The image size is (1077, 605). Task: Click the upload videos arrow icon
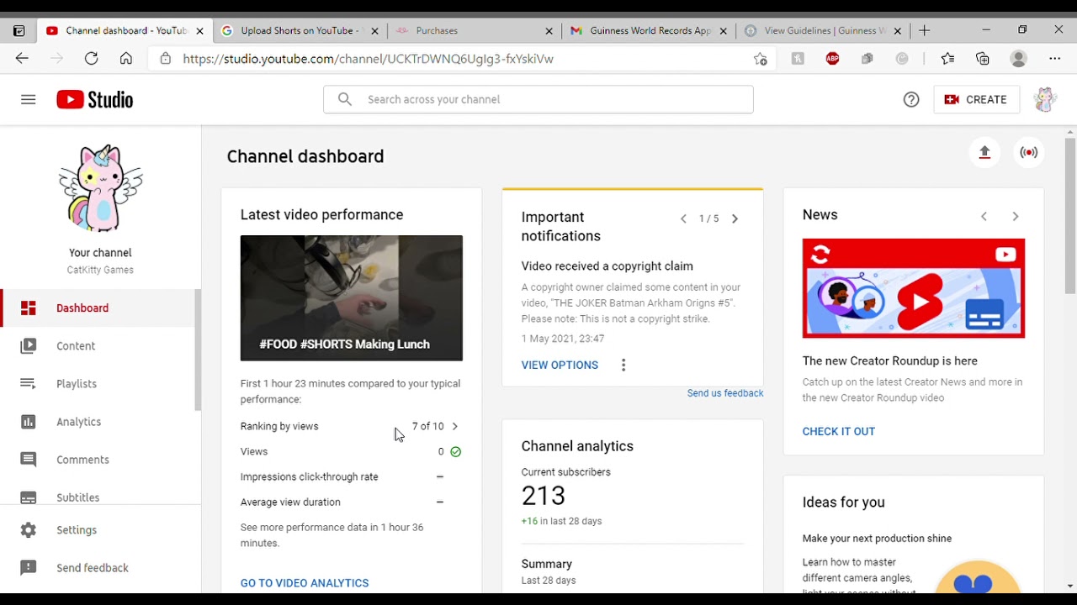pos(984,152)
